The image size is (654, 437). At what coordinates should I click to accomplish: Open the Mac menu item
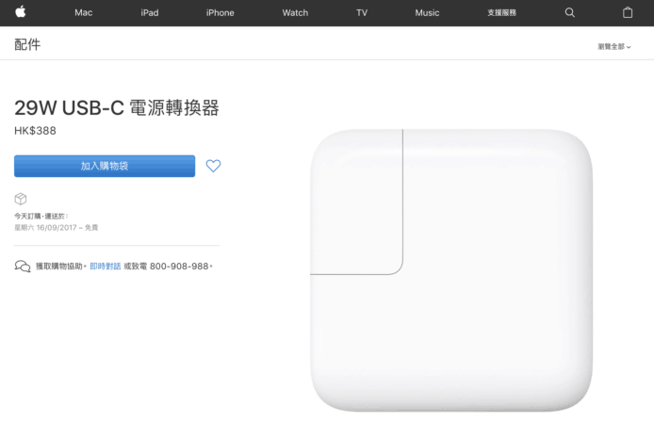point(84,12)
